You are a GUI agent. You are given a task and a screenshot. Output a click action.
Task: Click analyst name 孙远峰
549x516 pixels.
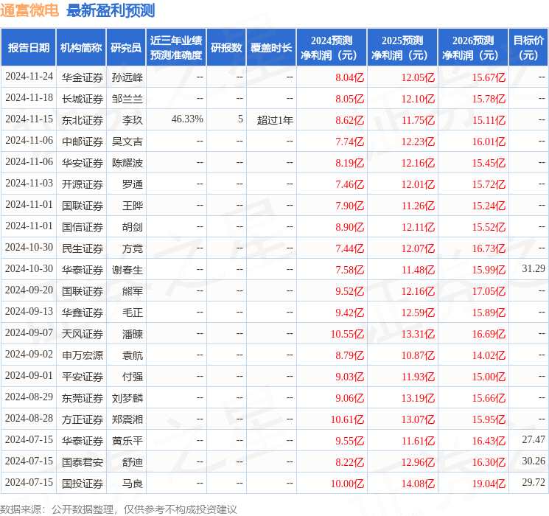point(127,77)
